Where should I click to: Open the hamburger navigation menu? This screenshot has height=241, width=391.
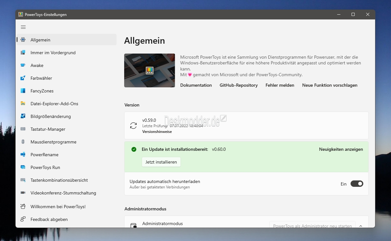tap(23, 27)
